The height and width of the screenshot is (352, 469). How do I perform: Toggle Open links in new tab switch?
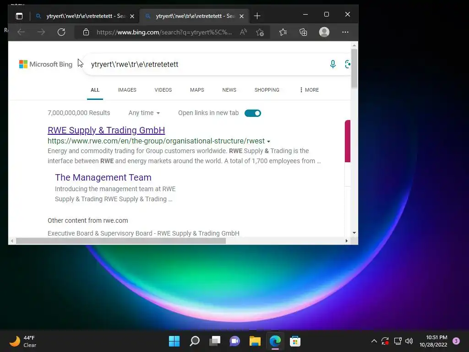[x=253, y=113]
